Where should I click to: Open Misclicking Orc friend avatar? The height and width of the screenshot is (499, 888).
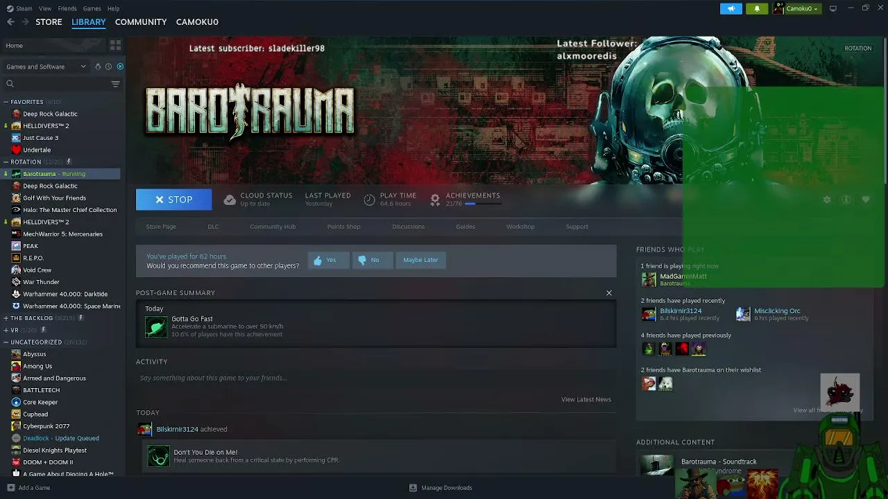tap(743, 314)
